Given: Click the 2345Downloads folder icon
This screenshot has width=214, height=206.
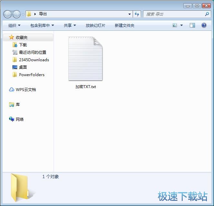Looking at the screenshot, I should pos(15,60).
